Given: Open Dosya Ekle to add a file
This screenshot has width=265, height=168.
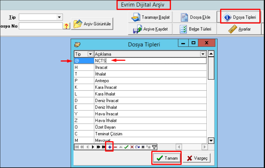Looking at the screenshot, I should point(195,17).
